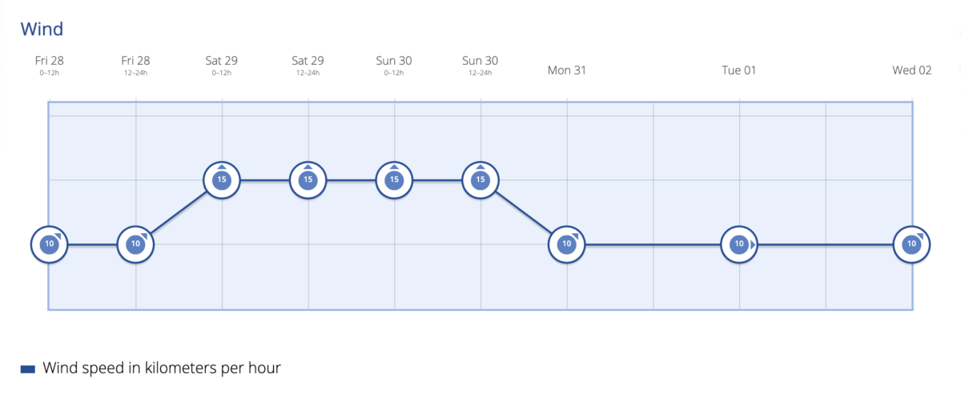Click the Sun 30 12–24h wind marker
The image size is (961, 411).
(480, 179)
